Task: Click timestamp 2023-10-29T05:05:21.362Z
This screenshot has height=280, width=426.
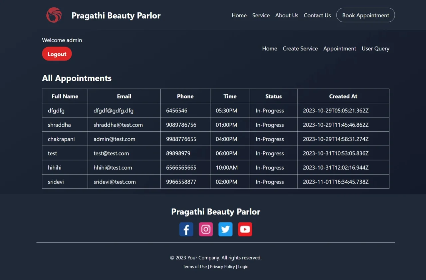Action: point(336,111)
